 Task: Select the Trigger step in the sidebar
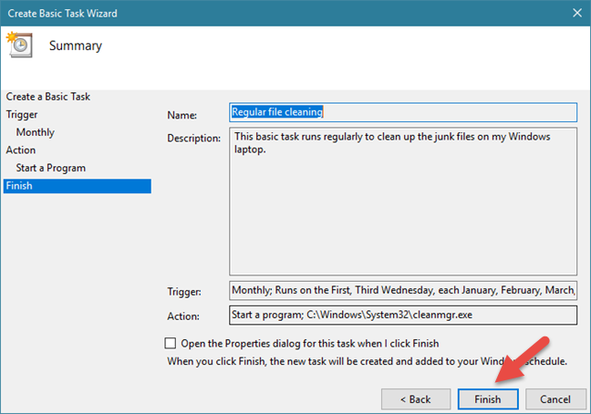point(22,115)
